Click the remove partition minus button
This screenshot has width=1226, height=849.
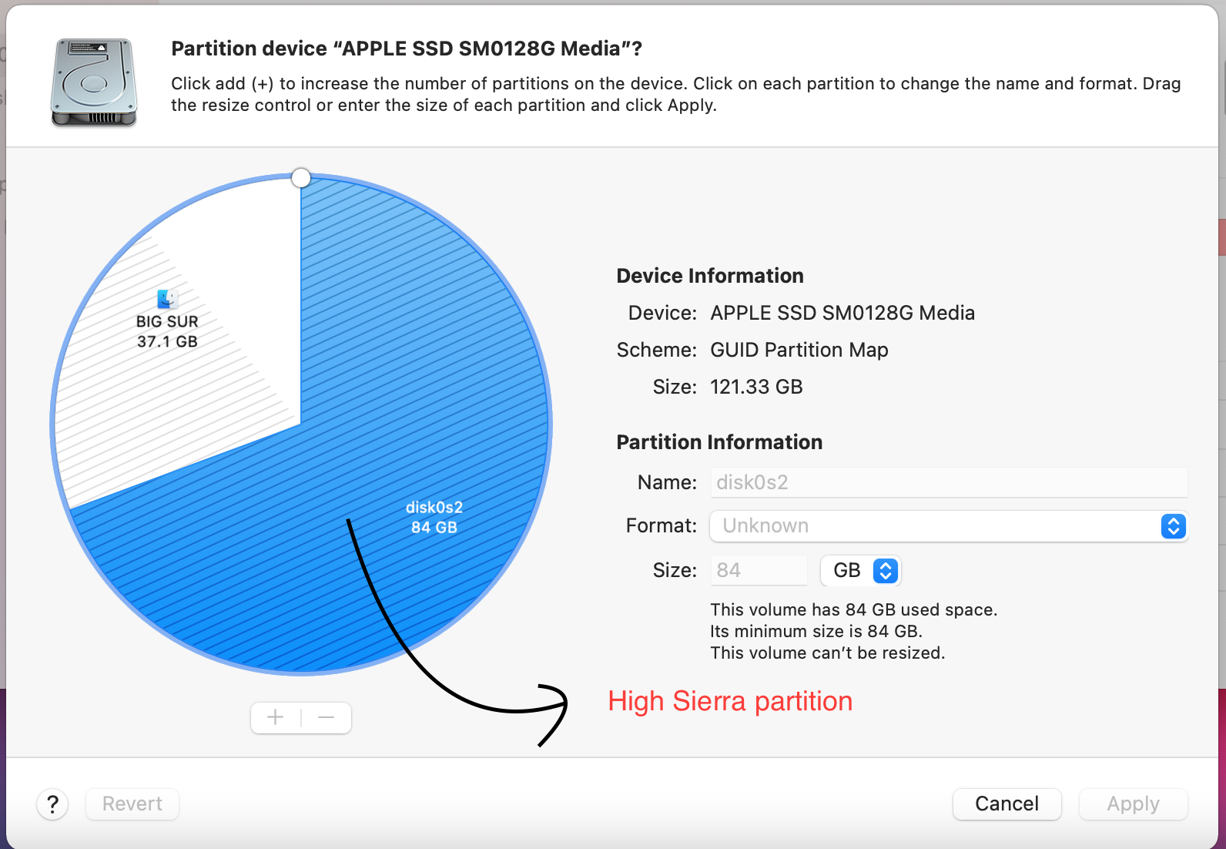[327, 718]
